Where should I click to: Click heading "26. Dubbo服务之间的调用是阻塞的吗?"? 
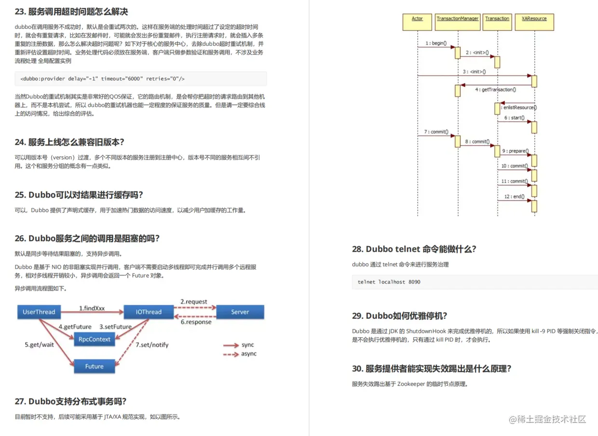tap(87, 238)
